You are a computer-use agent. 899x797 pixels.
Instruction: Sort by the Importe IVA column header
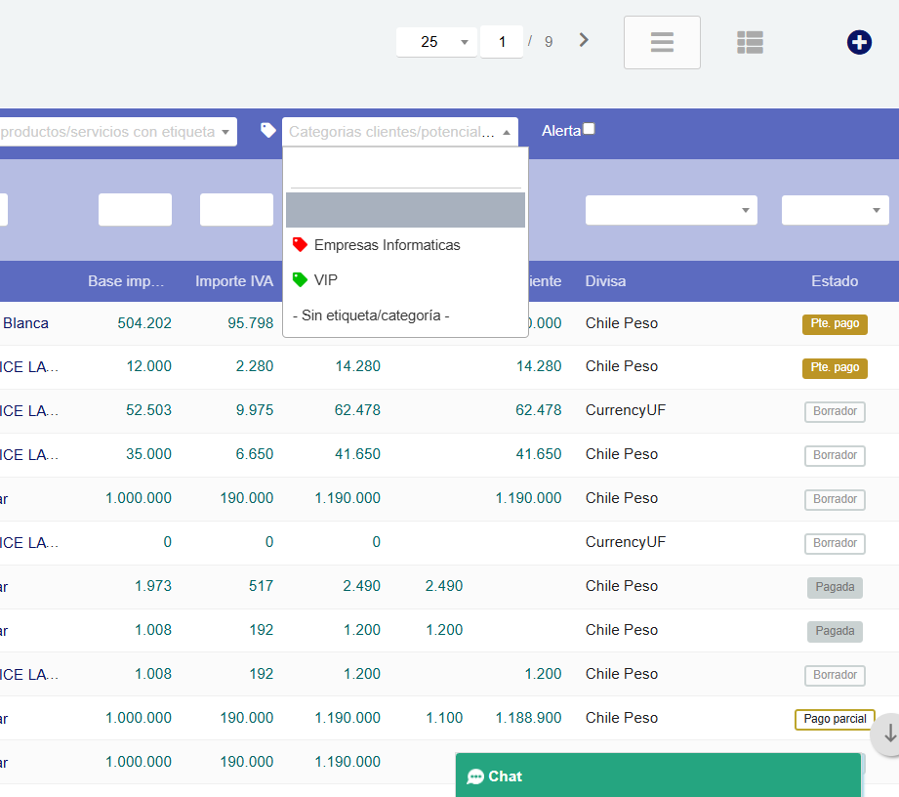[x=234, y=281]
